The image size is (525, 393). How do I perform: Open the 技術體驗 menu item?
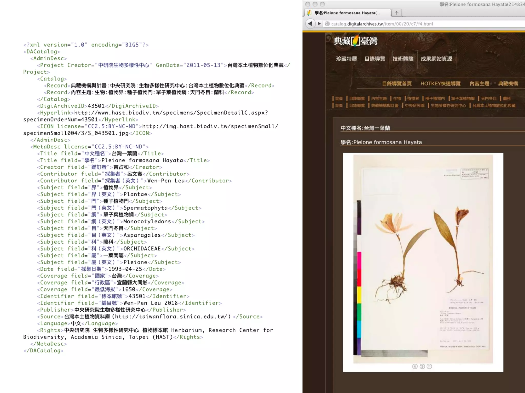point(403,59)
